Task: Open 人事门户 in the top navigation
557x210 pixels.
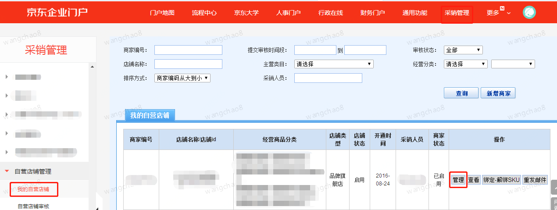Action: point(288,13)
